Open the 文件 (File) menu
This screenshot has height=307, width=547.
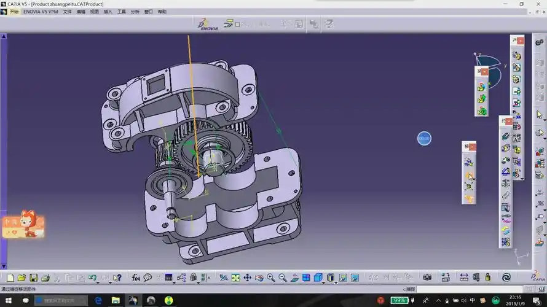[68, 12]
